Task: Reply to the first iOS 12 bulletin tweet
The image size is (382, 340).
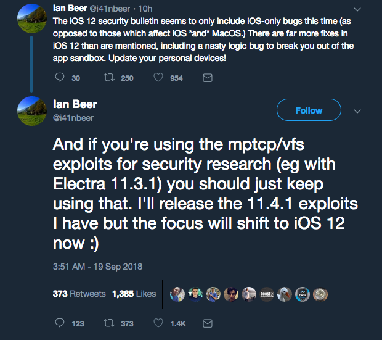Action: (x=60, y=78)
